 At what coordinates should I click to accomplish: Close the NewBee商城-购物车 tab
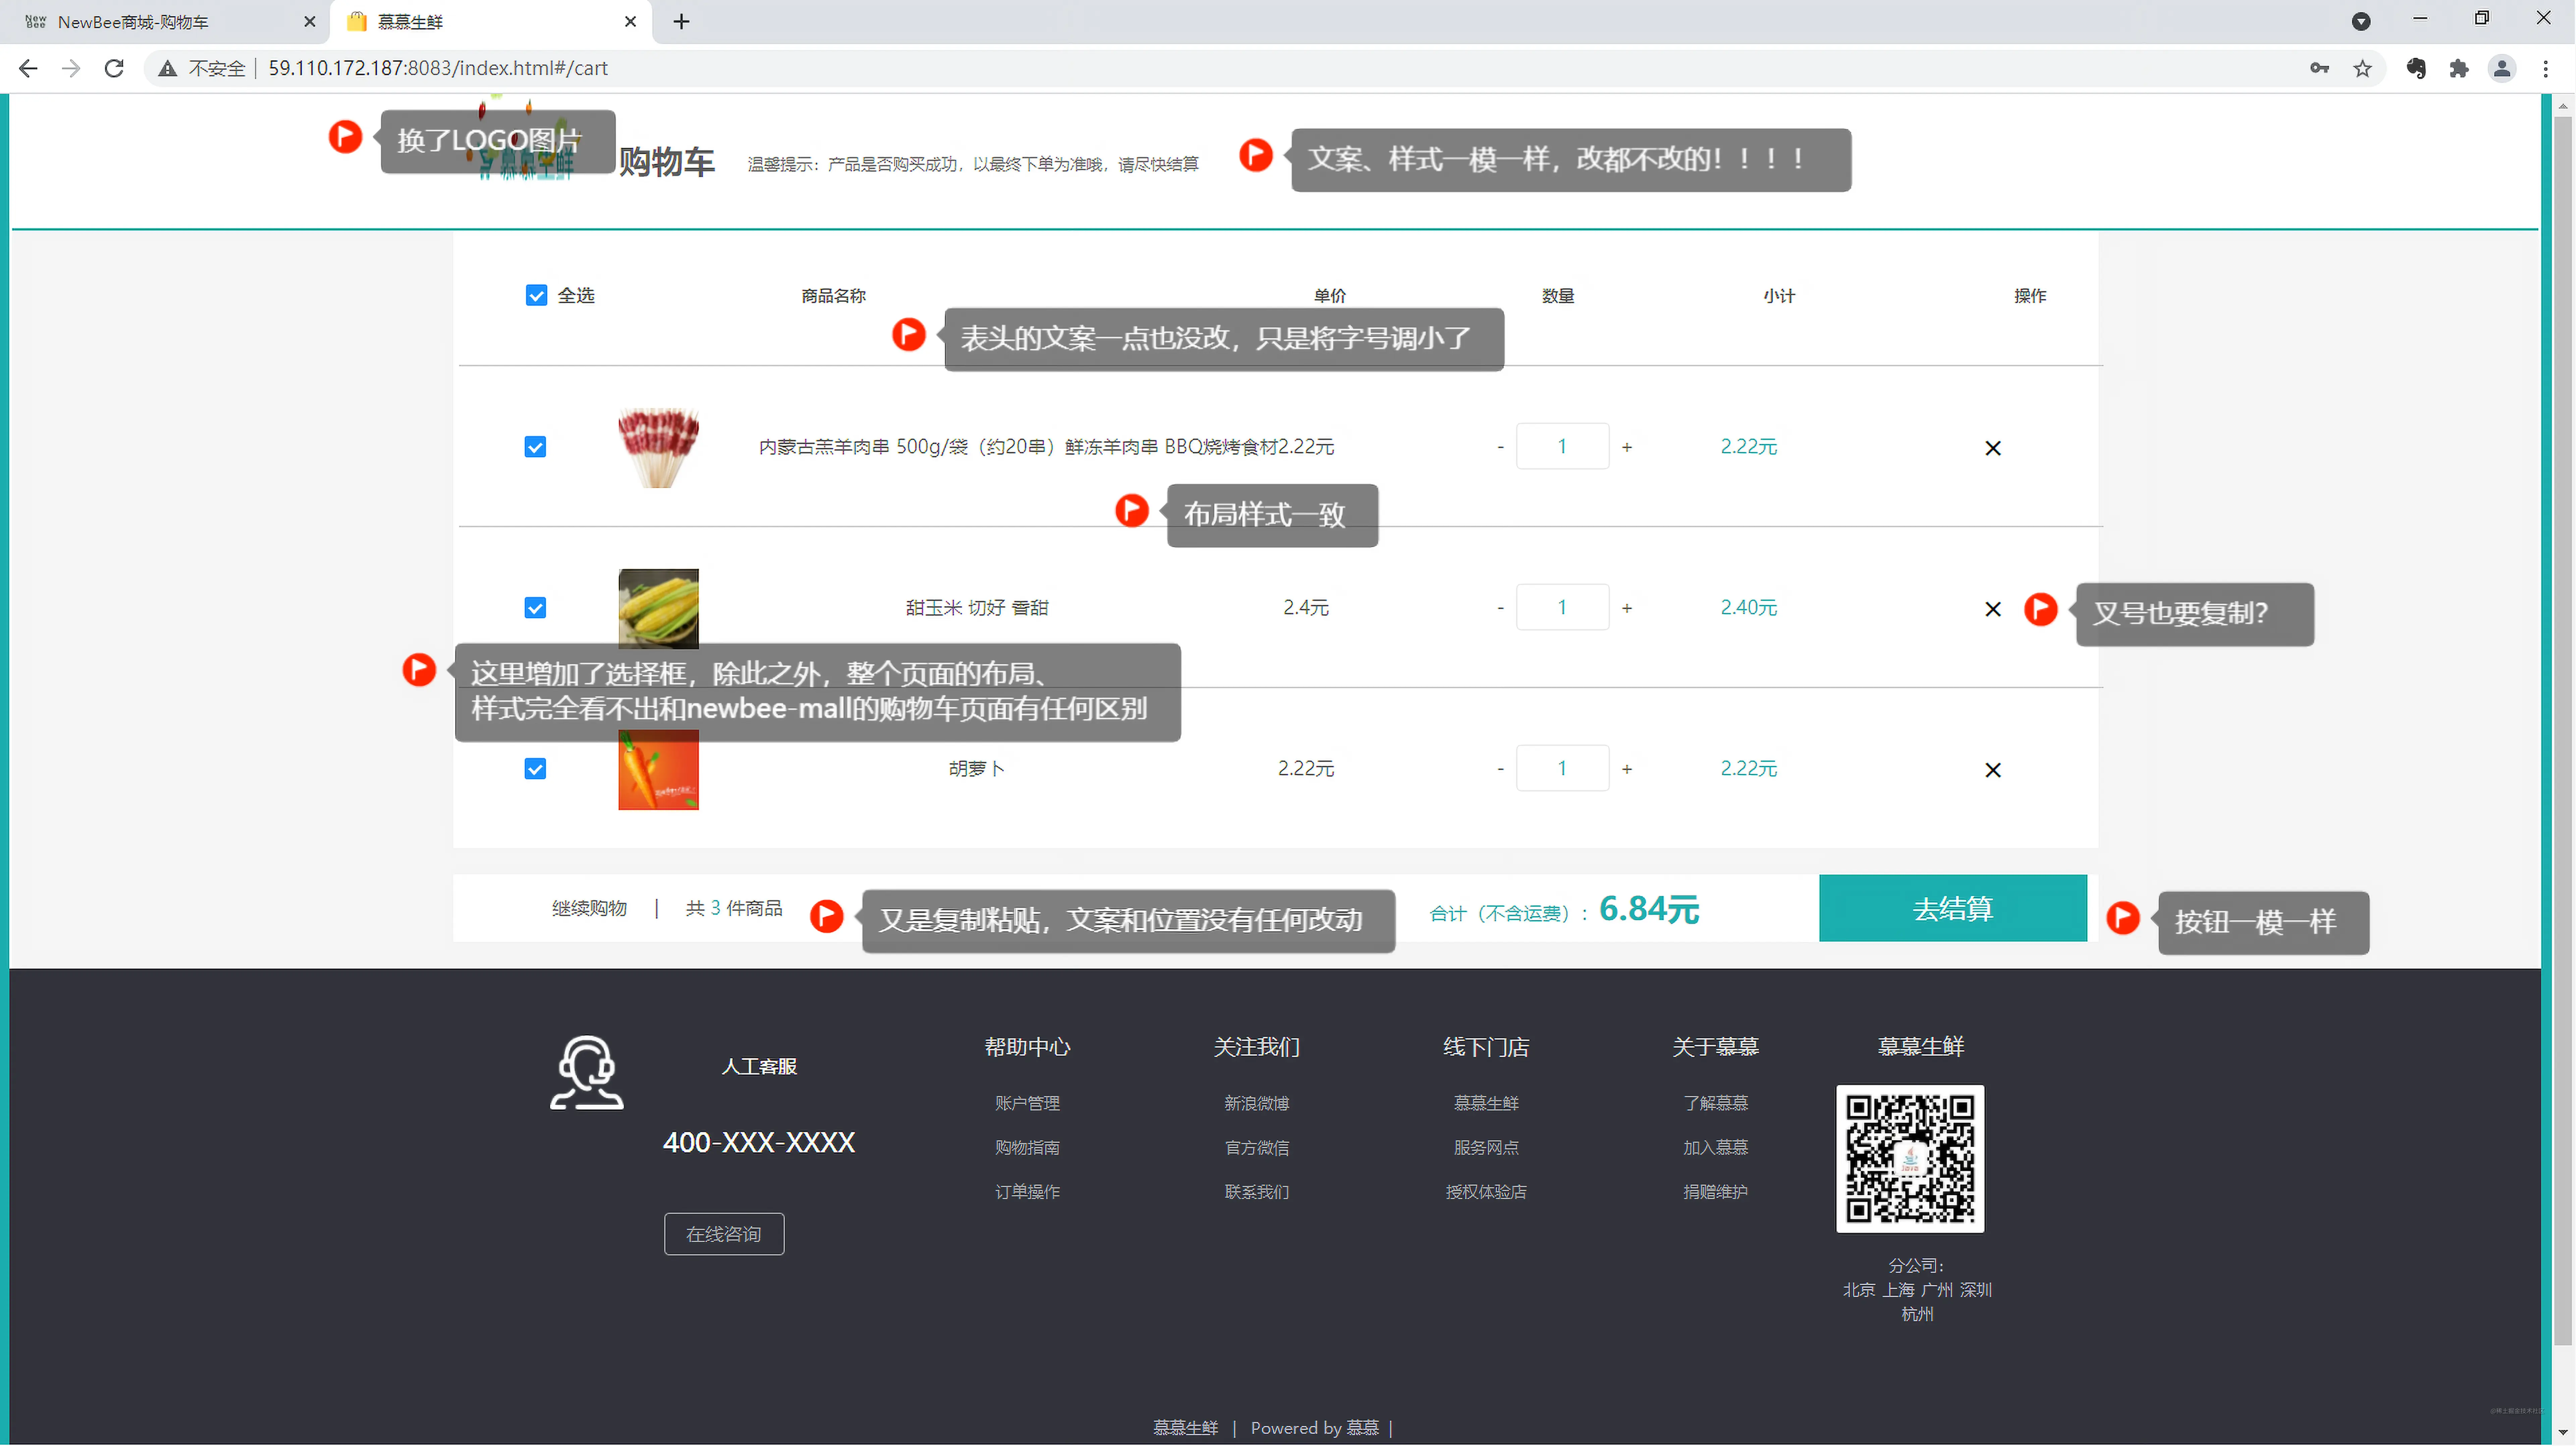[x=310, y=22]
